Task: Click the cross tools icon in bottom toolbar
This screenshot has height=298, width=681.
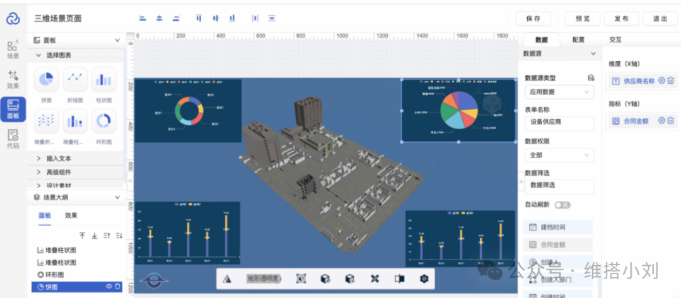Action: (x=375, y=279)
